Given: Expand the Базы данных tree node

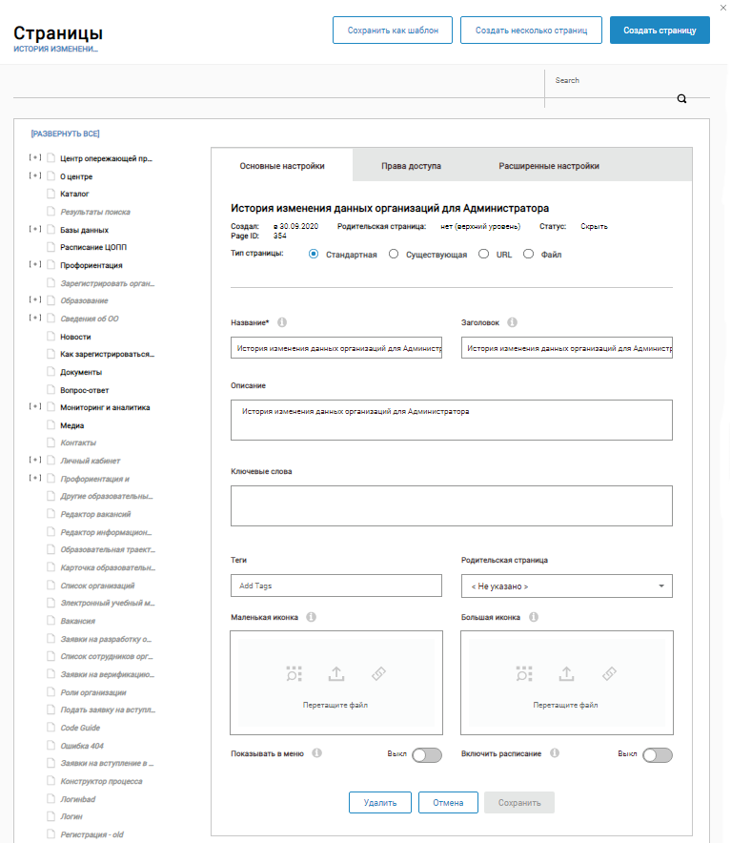Looking at the screenshot, I should 35,230.
